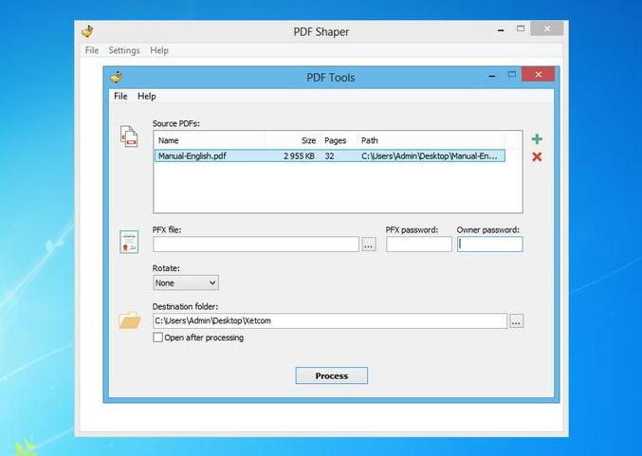
Task: Maximize the PDF Shaper window
Action: click(x=521, y=29)
